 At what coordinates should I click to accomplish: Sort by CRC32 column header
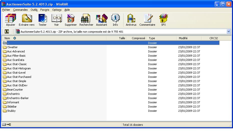point(210,38)
